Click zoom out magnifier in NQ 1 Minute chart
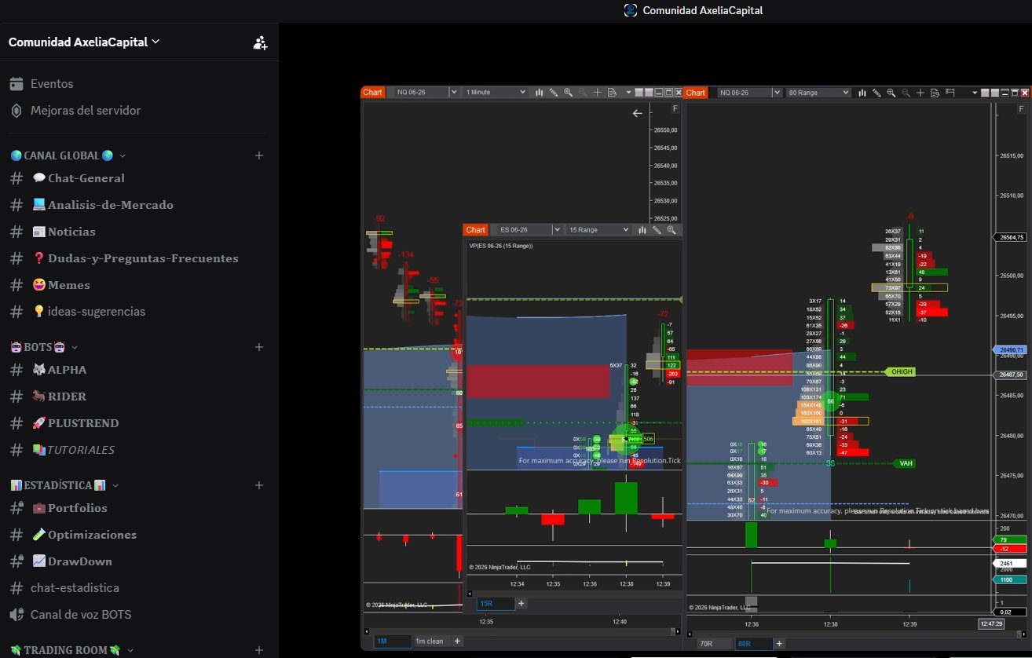The width and height of the screenshot is (1032, 658). click(583, 93)
